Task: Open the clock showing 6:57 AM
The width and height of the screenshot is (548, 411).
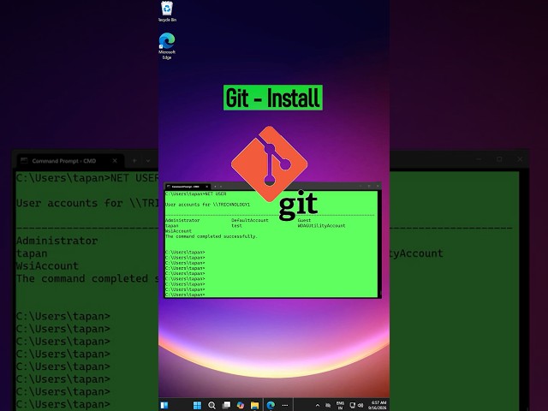Action: 378,405
